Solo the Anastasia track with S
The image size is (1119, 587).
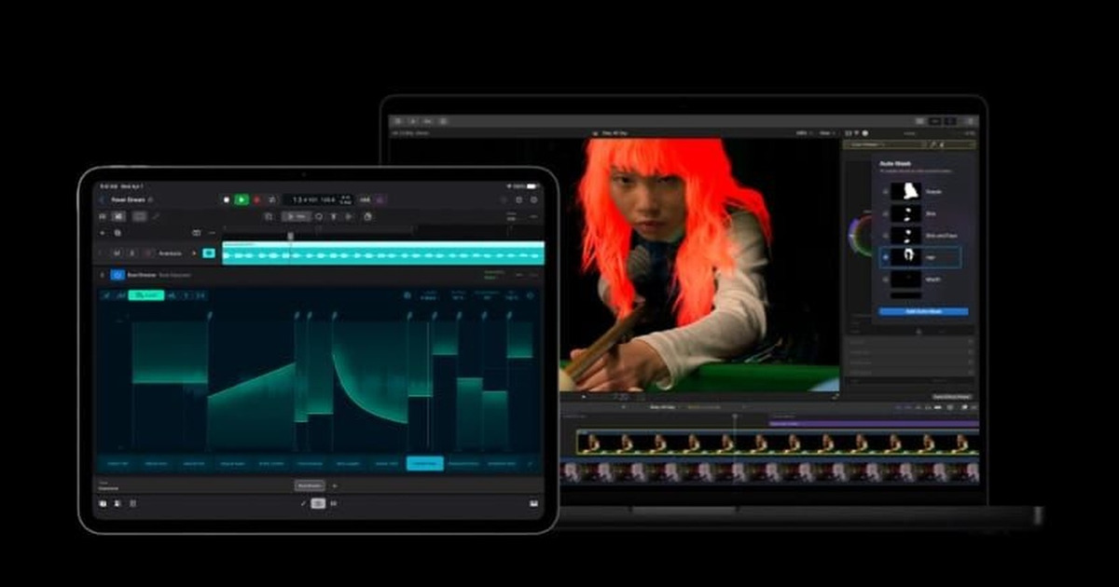coord(131,253)
